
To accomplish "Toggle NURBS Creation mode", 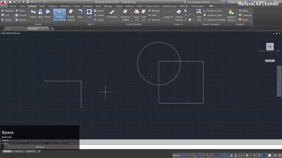I will (71, 15).
